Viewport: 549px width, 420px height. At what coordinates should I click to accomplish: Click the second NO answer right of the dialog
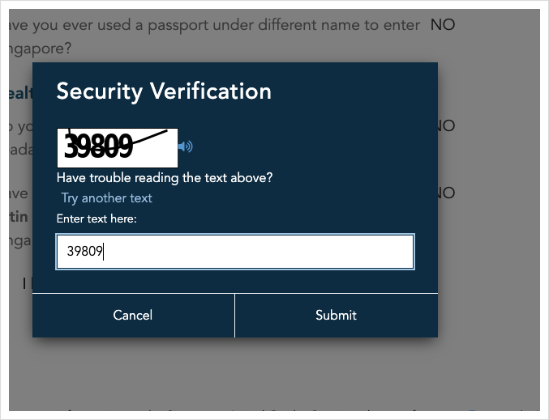[x=445, y=126]
